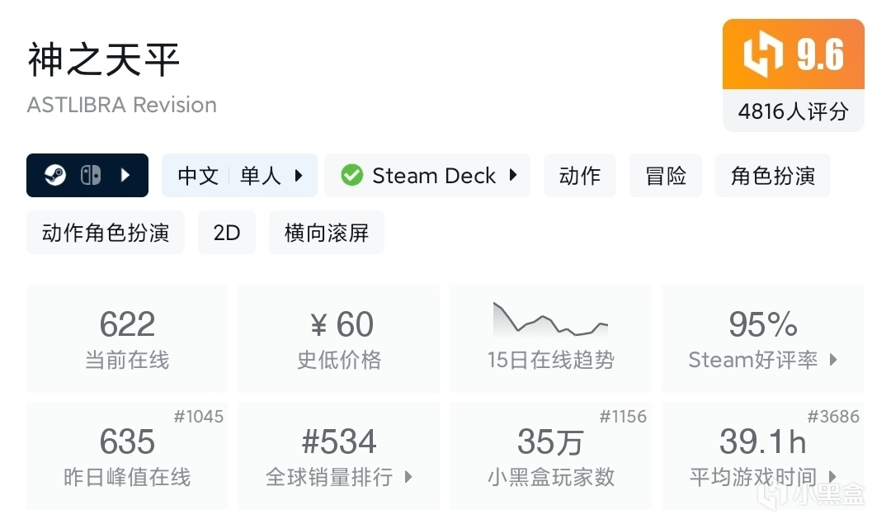Click the Steam platform icon
The width and height of the screenshot is (891, 524).
55,176
